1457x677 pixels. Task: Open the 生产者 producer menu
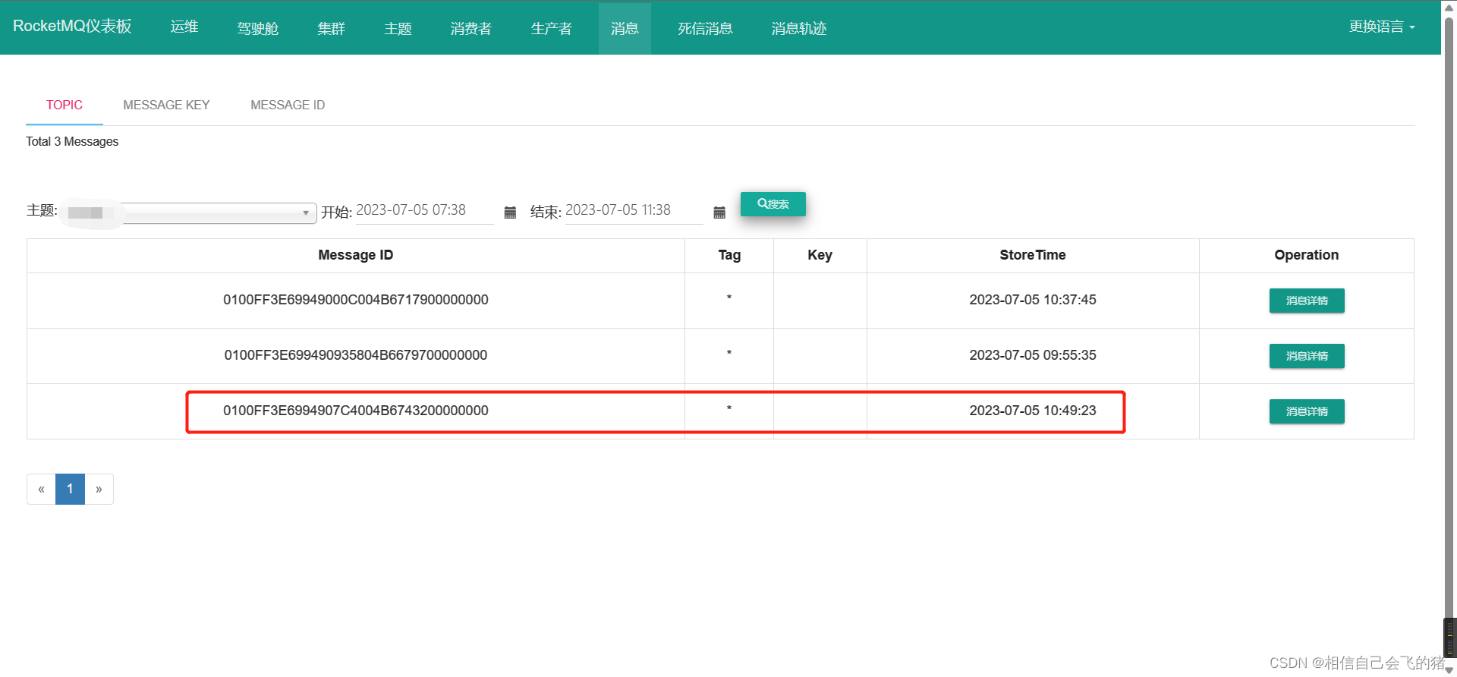coord(552,28)
